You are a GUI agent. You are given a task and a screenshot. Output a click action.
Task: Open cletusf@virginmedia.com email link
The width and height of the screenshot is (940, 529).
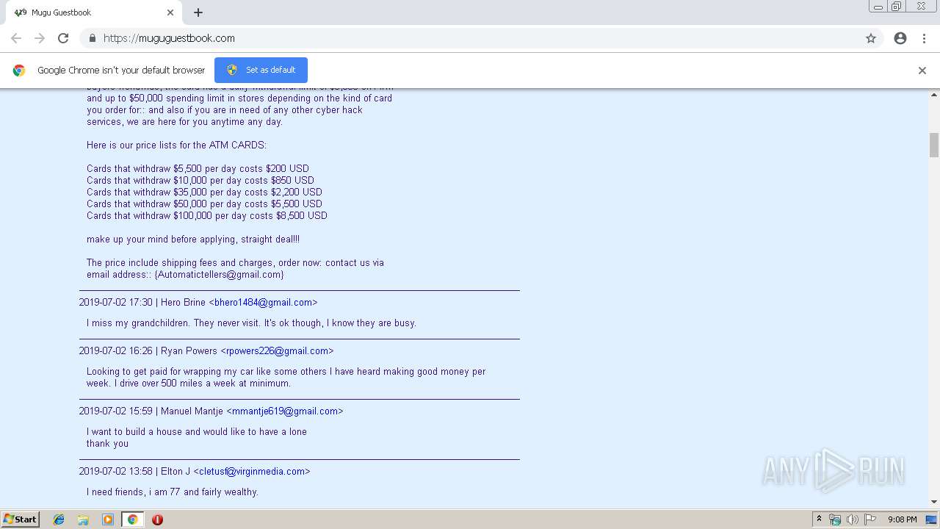[x=252, y=472]
